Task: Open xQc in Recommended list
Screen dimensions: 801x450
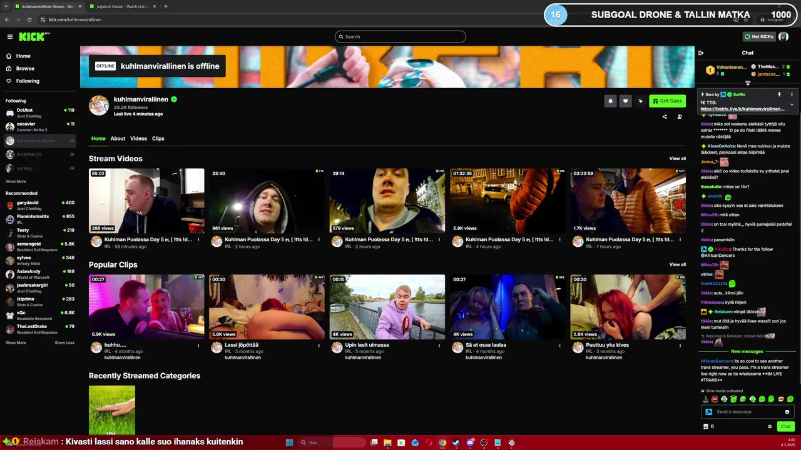Action: click(x=40, y=315)
